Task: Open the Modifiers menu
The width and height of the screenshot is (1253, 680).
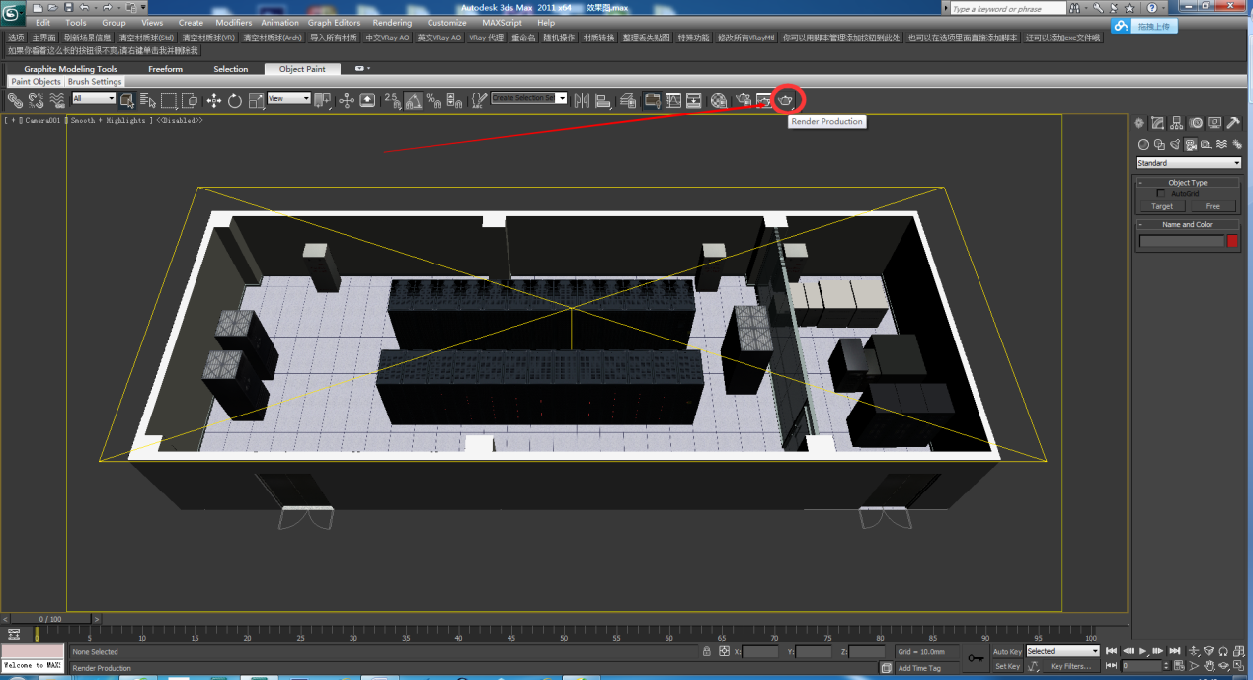Action: [233, 23]
